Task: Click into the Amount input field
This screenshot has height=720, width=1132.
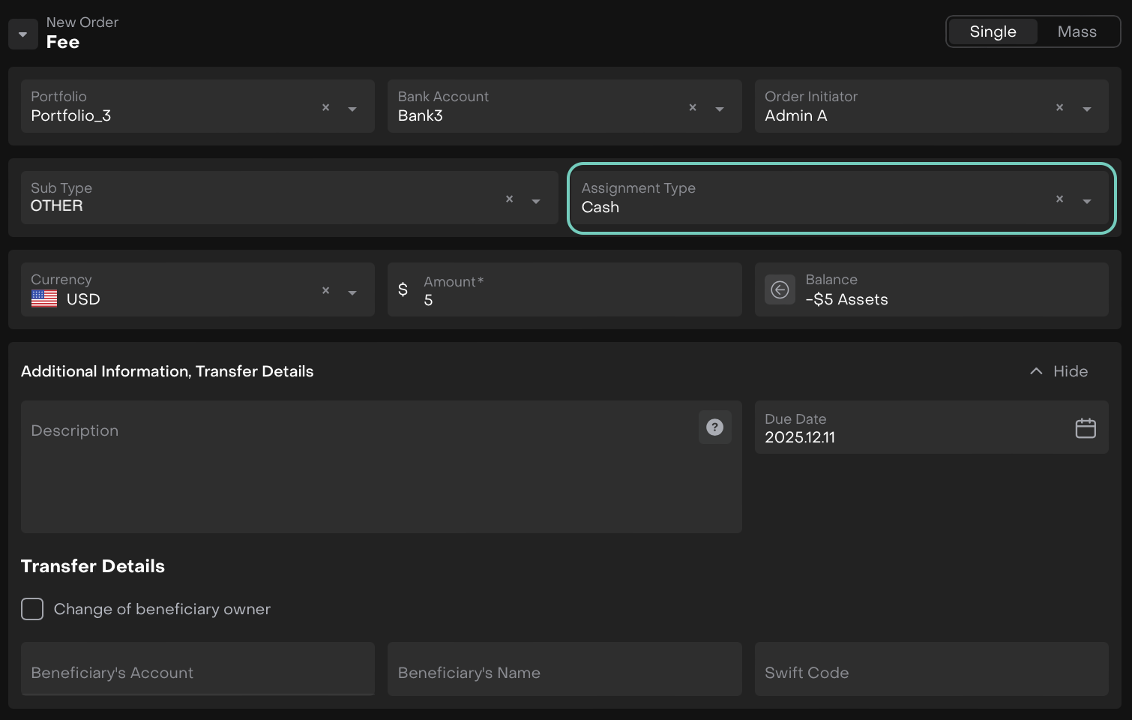Action: 577,300
